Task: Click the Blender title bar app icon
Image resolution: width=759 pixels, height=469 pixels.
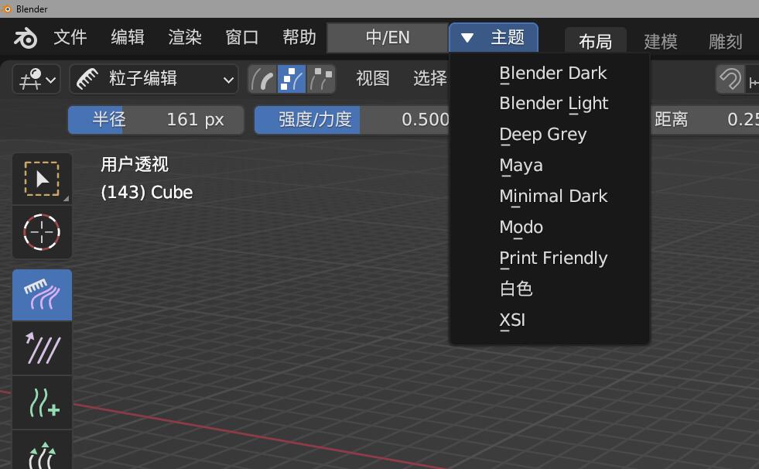Action: tap(7, 9)
